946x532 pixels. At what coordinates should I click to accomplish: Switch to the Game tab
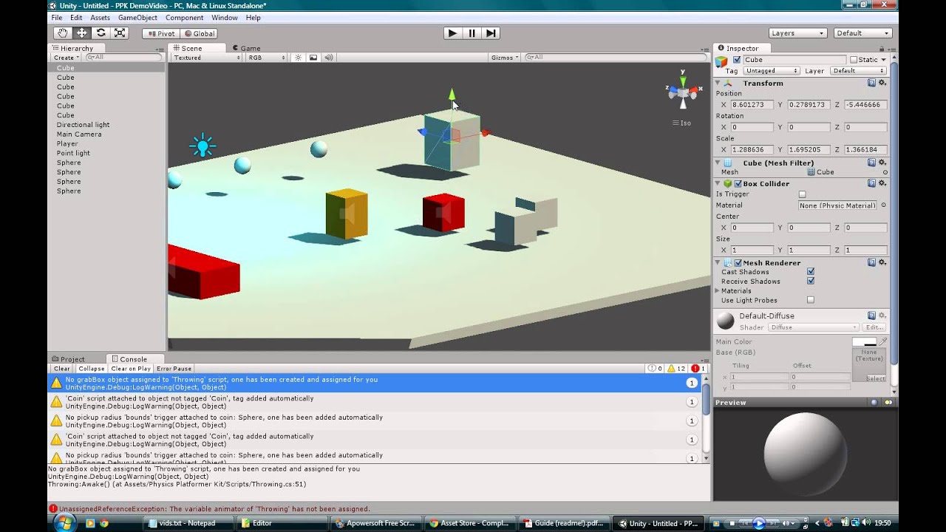pyautogui.click(x=247, y=49)
